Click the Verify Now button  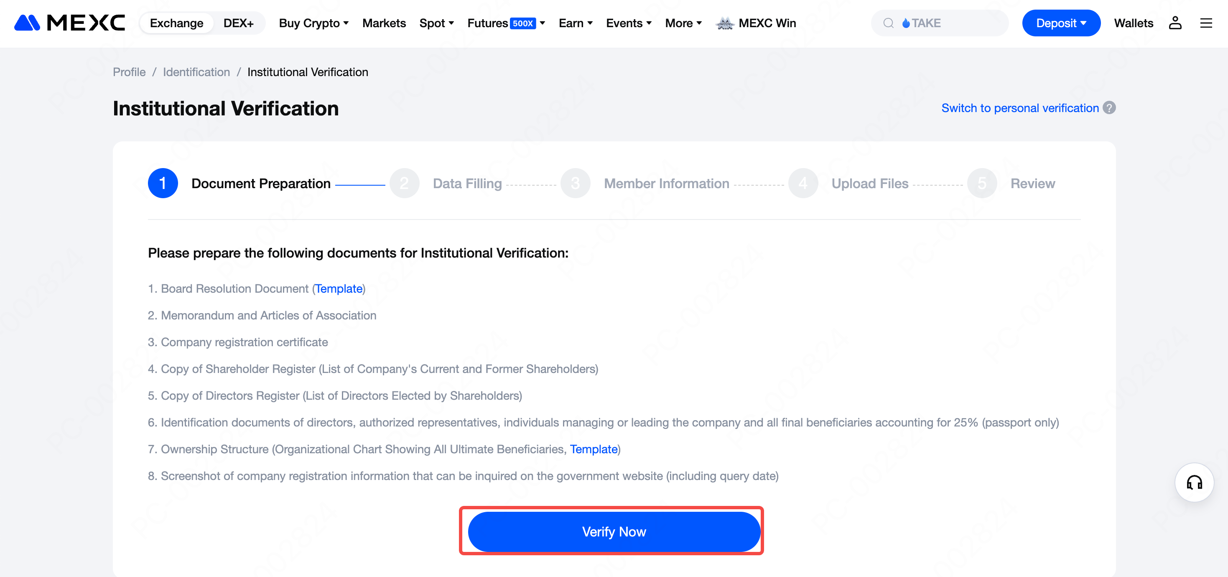[x=614, y=531]
